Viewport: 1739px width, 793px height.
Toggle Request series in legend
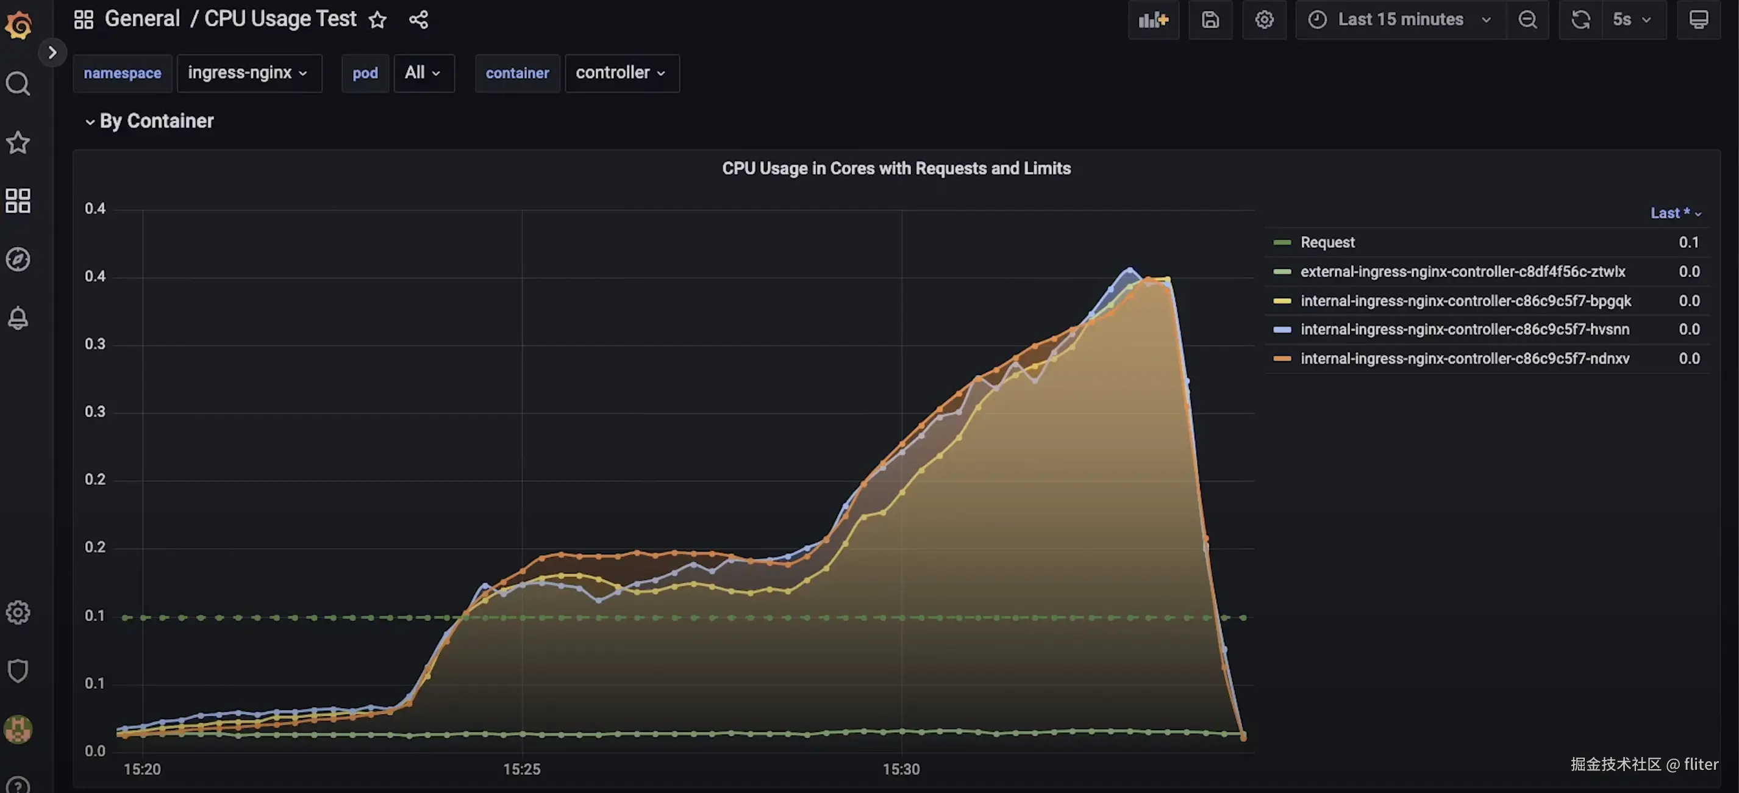click(1327, 243)
